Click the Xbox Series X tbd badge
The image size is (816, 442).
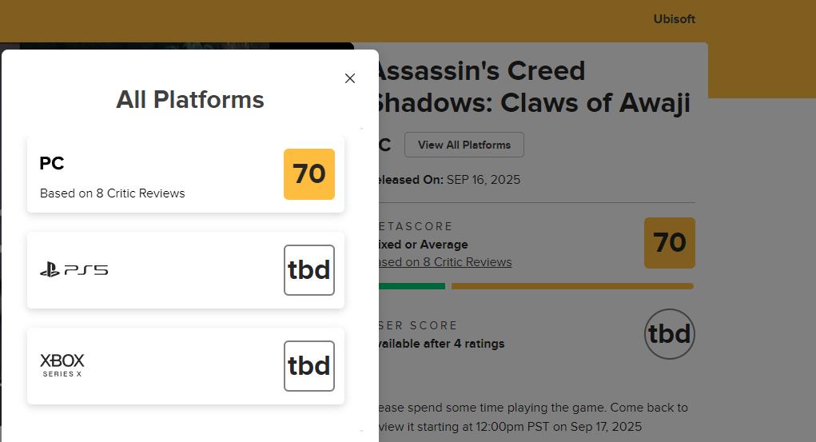tap(309, 366)
